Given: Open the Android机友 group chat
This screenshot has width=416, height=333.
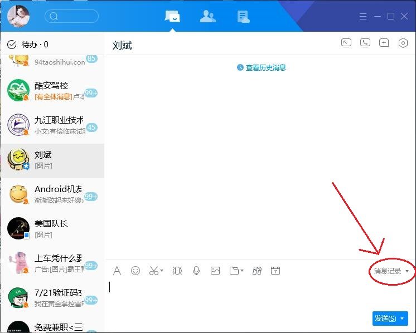Looking at the screenshot, I should tap(52, 194).
